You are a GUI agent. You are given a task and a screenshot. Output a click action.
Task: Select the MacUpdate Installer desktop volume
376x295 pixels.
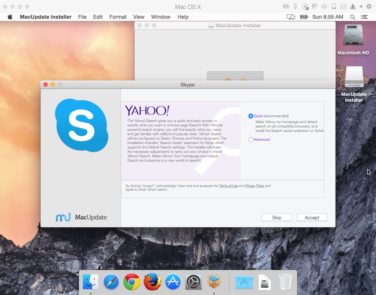(x=354, y=84)
